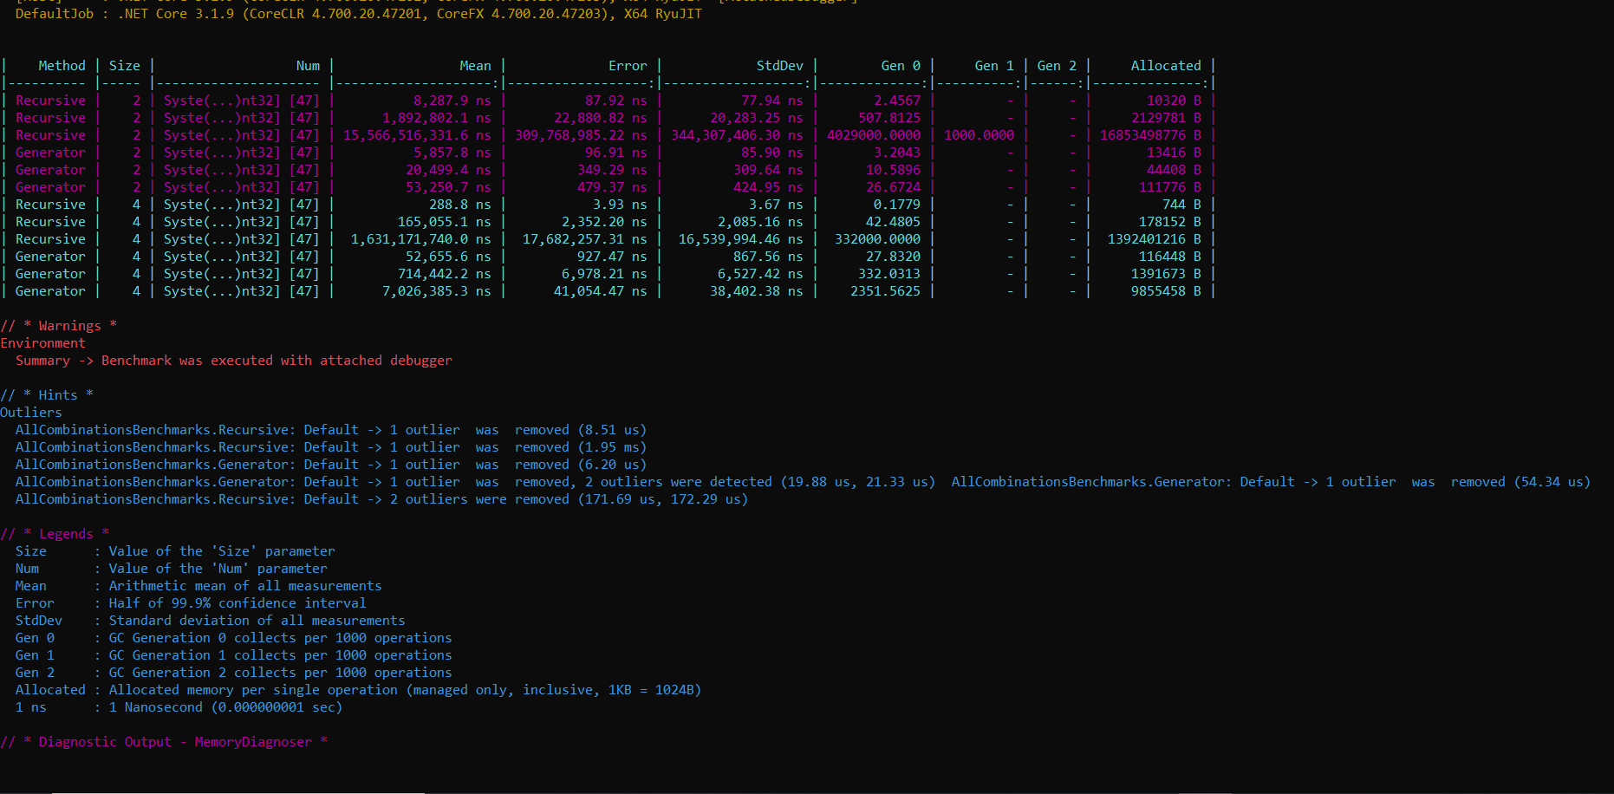
Task: Select the mean value '53,250.7 ns'
Action: [x=448, y=187]
